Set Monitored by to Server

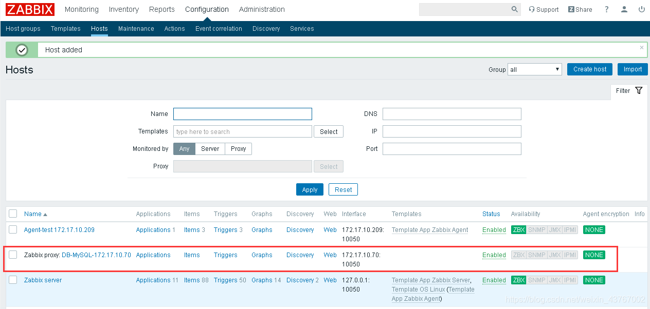pyautogui.click(x=210, y=149)
